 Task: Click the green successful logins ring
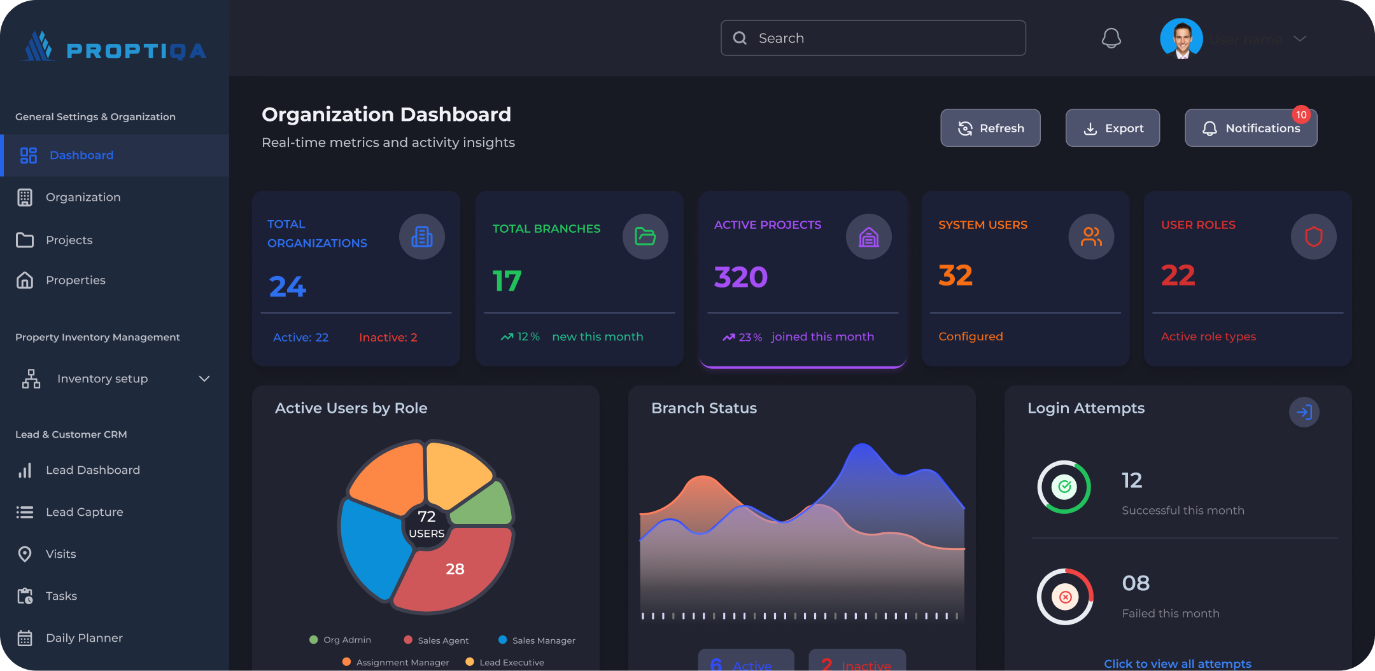[x=1064, y=487]
